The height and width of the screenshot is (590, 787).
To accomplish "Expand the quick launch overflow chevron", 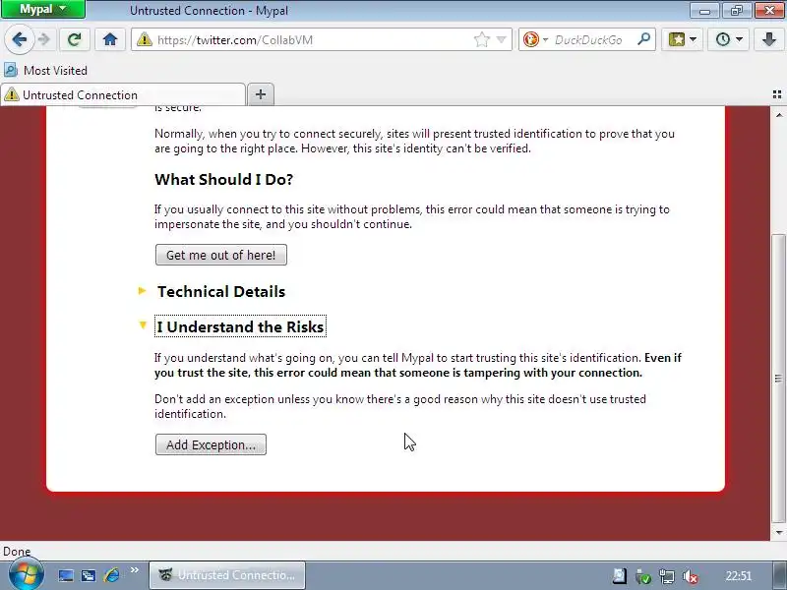I will pyautogui.click(x=135, y=570).
